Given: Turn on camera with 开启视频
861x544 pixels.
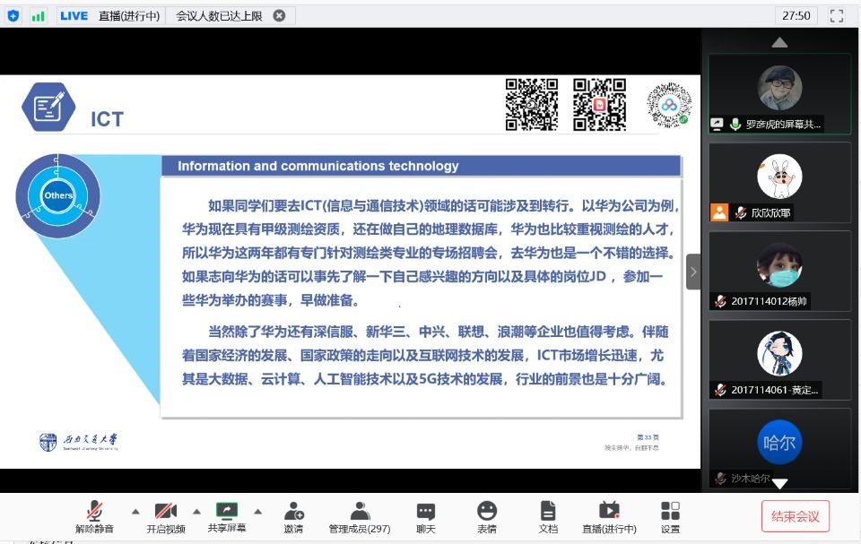Looking at the screenshot, I should pyautogui.click(x=165, y=512).
